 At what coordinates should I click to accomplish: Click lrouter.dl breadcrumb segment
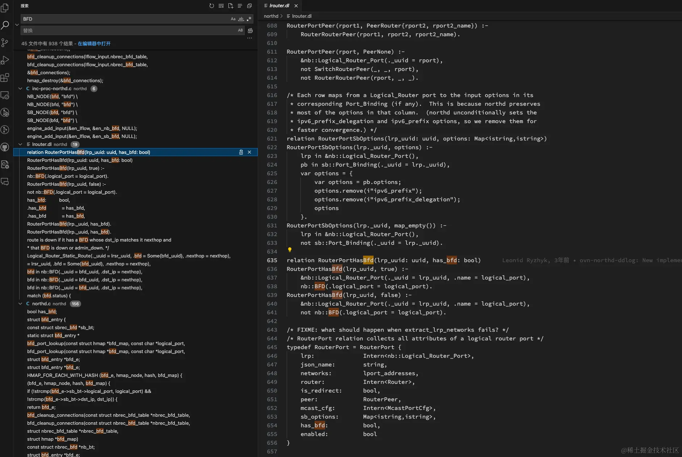click(302, 16)
